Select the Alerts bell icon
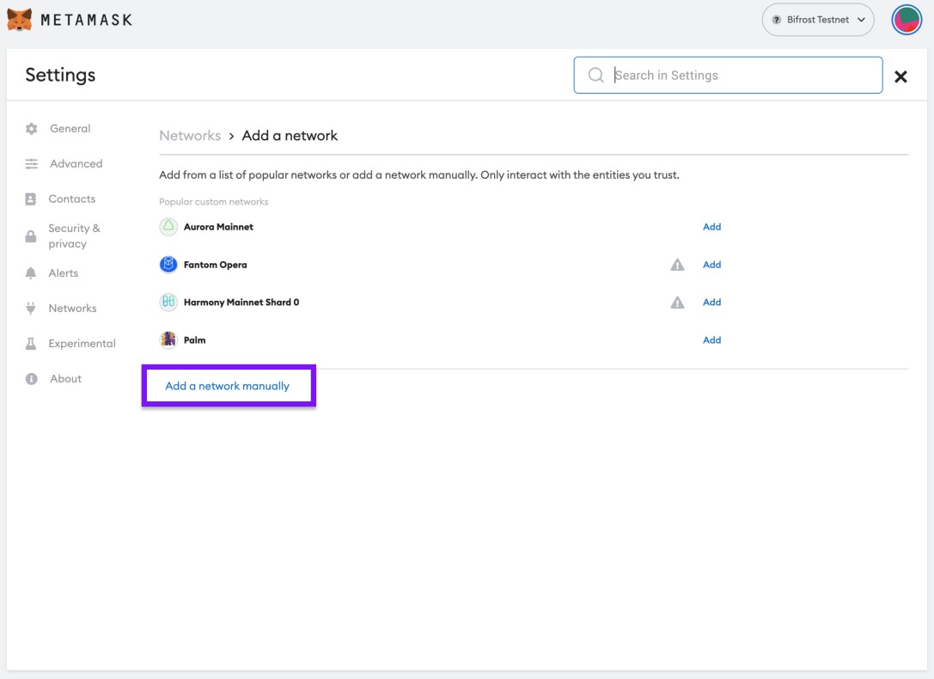The width and height of the screenshot is (934, 679). pyautogui.click(x=31, y=273)
